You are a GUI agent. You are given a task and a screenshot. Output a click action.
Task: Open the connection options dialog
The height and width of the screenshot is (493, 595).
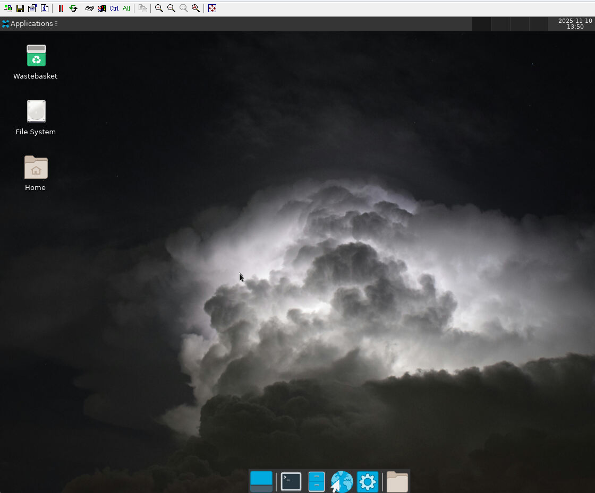(x=32, y=8)
